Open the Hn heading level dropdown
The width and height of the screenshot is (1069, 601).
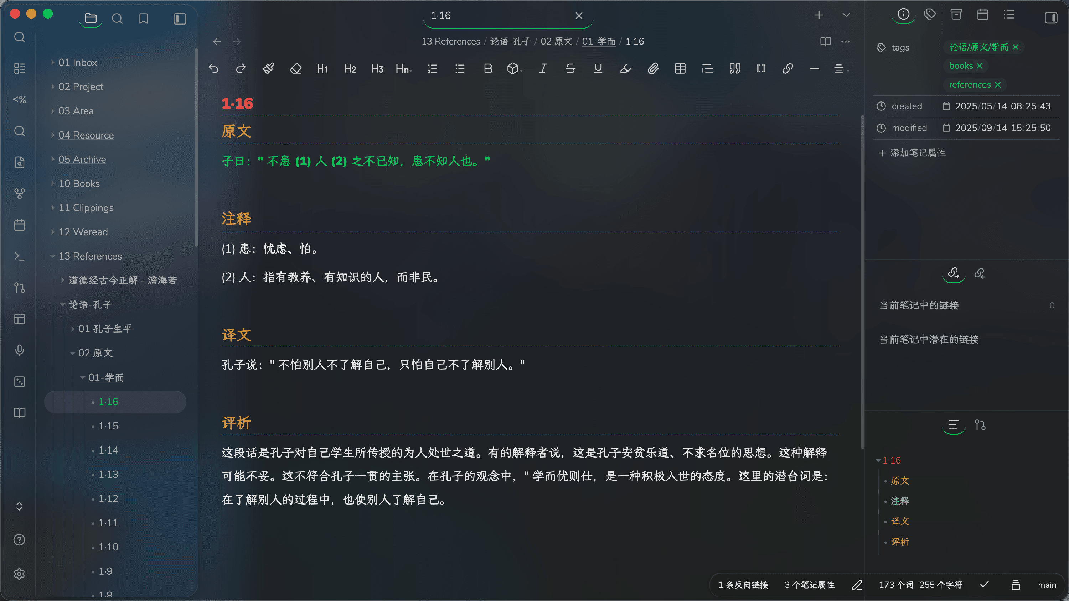coord(404,68)
